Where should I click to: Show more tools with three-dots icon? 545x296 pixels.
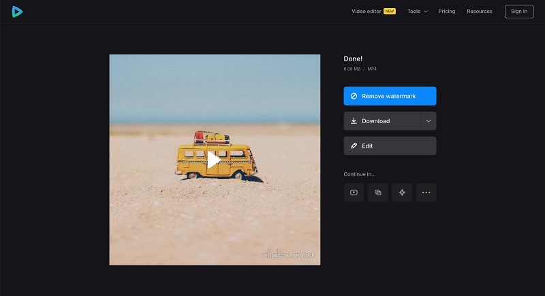pos(426,193)
